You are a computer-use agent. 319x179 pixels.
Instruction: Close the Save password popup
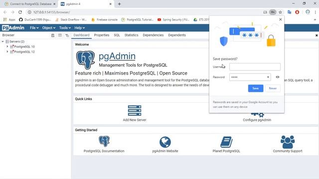tap(280, 19)
